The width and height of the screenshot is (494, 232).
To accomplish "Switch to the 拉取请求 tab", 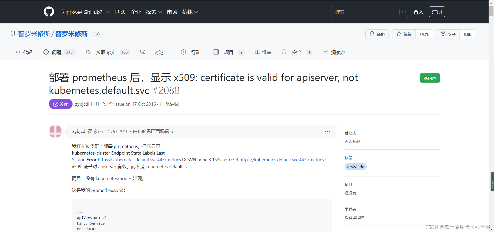I will tap(108, 52).
